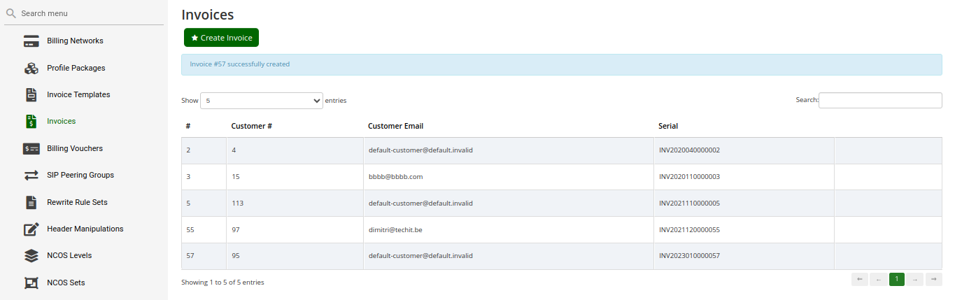Click invoice ID 55 cell
The image size is (955, 300).
tap(204, 230)
